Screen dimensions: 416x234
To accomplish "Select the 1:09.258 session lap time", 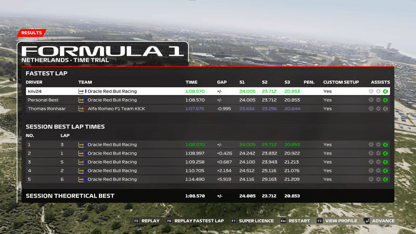I will (194, 162).
